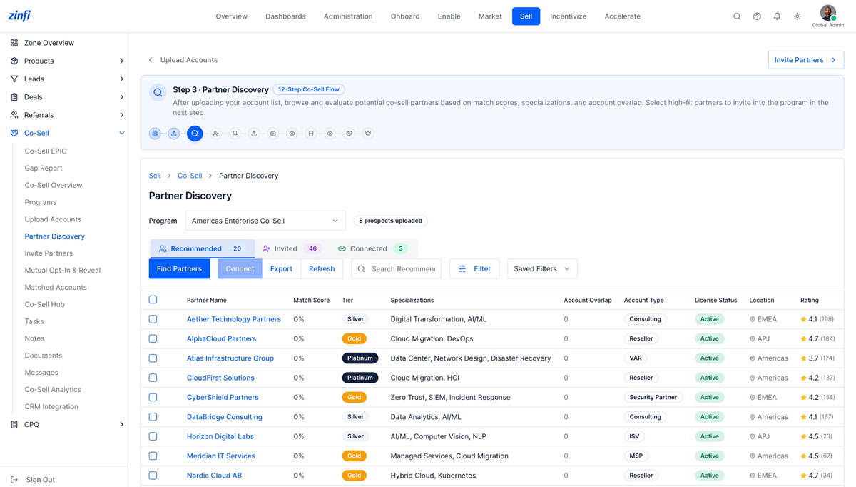Click the step 1 gear icon in the flow stepper
Image resolution: width=856 pixels, height=487 pixels.
point(155,134)
